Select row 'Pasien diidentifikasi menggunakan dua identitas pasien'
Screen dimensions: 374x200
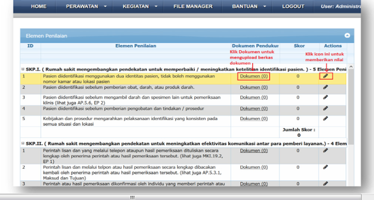183,79
